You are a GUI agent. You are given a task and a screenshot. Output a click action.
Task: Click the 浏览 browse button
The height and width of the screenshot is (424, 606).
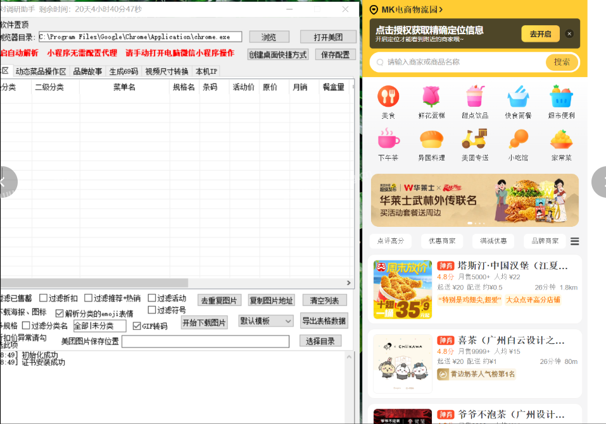[269, 37]
